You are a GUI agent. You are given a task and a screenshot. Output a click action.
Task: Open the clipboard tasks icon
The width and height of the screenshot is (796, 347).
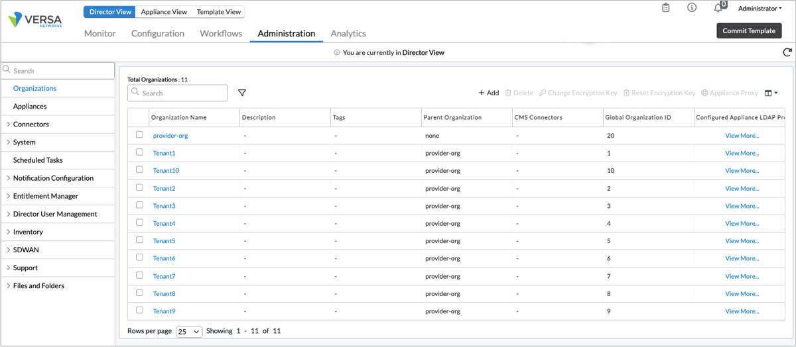[666, 8]
